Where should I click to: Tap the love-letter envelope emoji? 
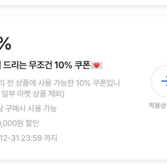pyautogui.click(x=97, y=65)
